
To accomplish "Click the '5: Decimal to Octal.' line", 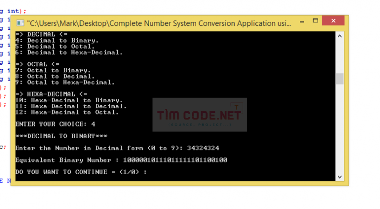I will pyautogui.click(x=55, y=47).
